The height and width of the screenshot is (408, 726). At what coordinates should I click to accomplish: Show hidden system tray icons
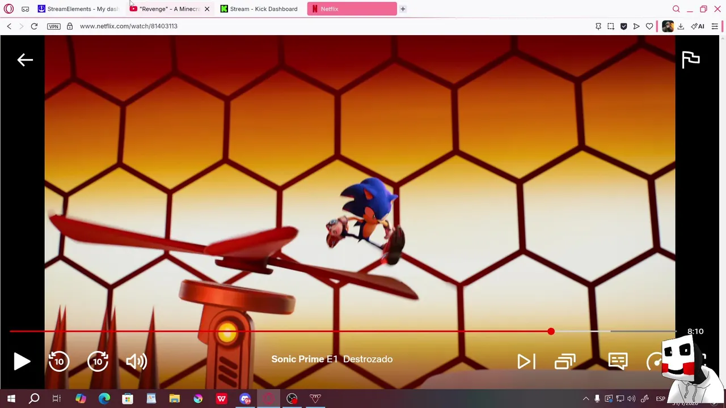click(586, 399)
